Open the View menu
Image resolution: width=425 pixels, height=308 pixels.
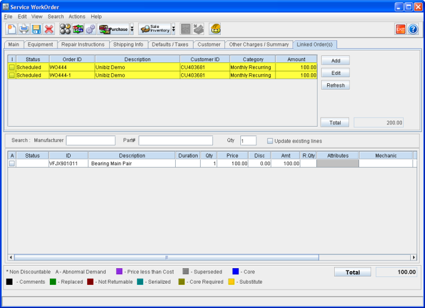coord(37,17)
